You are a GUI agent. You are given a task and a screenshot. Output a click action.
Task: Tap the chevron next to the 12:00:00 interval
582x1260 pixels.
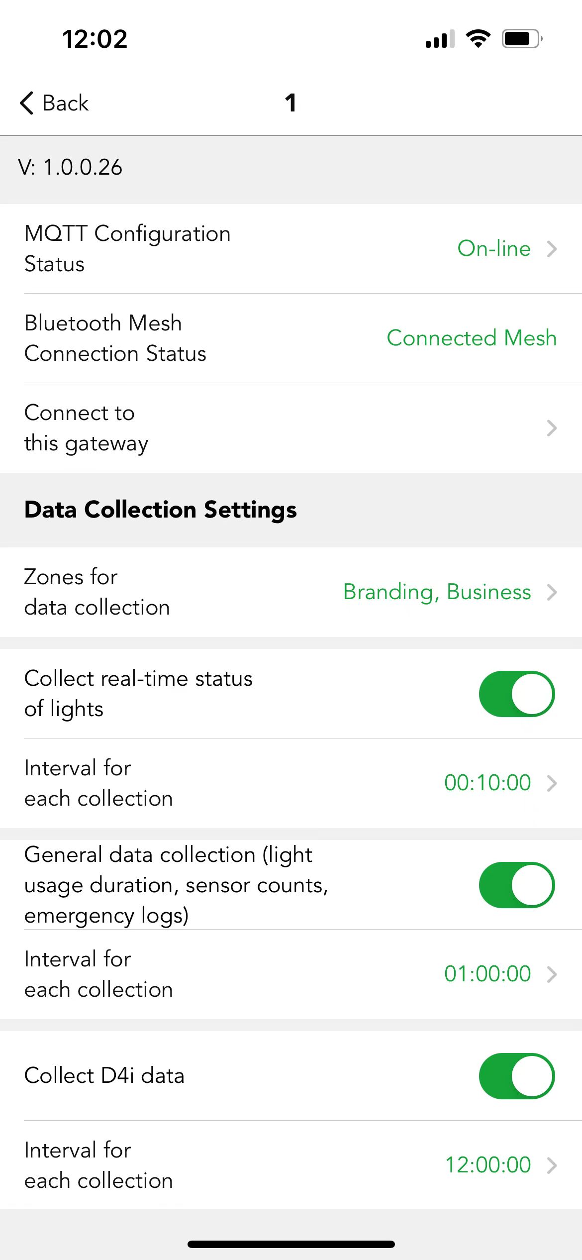[x=551, y=1165]
